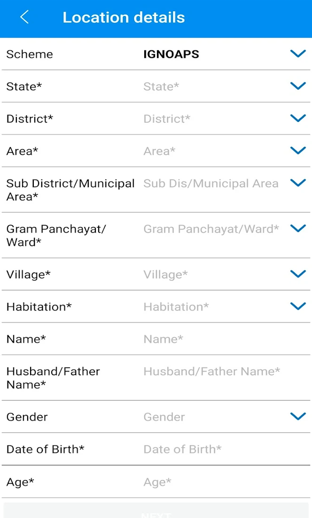This screenshot has width=312, height=518.
Task: Expand the State dropdown arrow
Action: [298, 86]
